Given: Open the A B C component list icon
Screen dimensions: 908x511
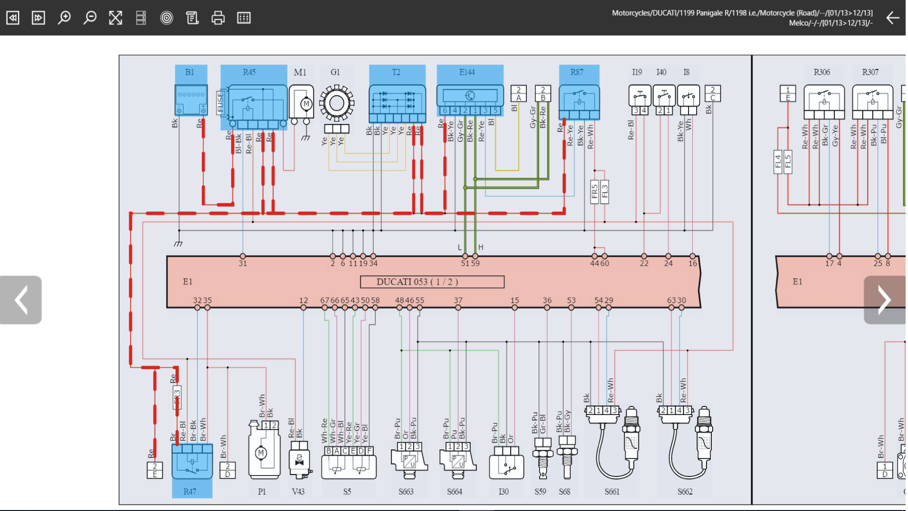Looking at the screenshot, I should tap(141, 18).
